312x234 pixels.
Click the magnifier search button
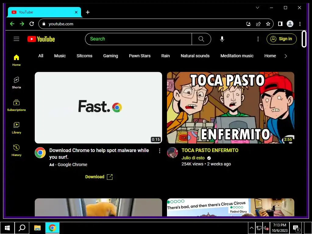tap(201, 39)
